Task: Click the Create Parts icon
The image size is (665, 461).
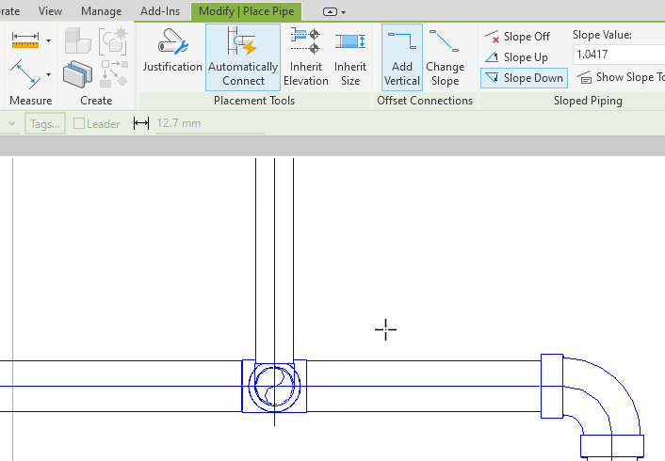Action: pyautogui.click(x=77, y=74)
